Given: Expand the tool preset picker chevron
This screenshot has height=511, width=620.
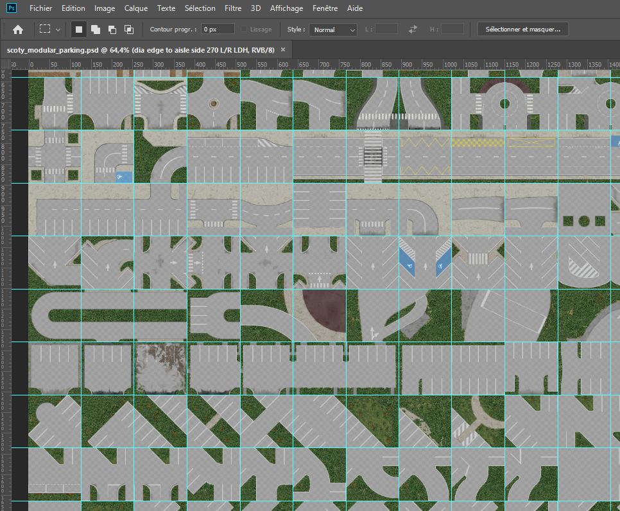Looking at the screenshot, I should coord(58,30).
